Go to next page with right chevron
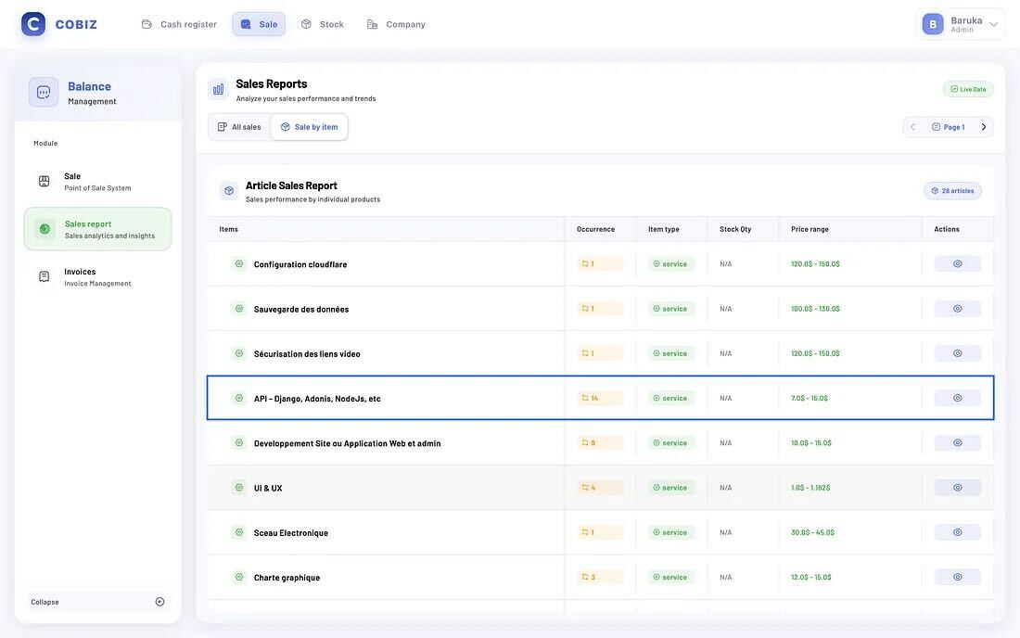Screen dimensions: 1020x638 [984, 127]
